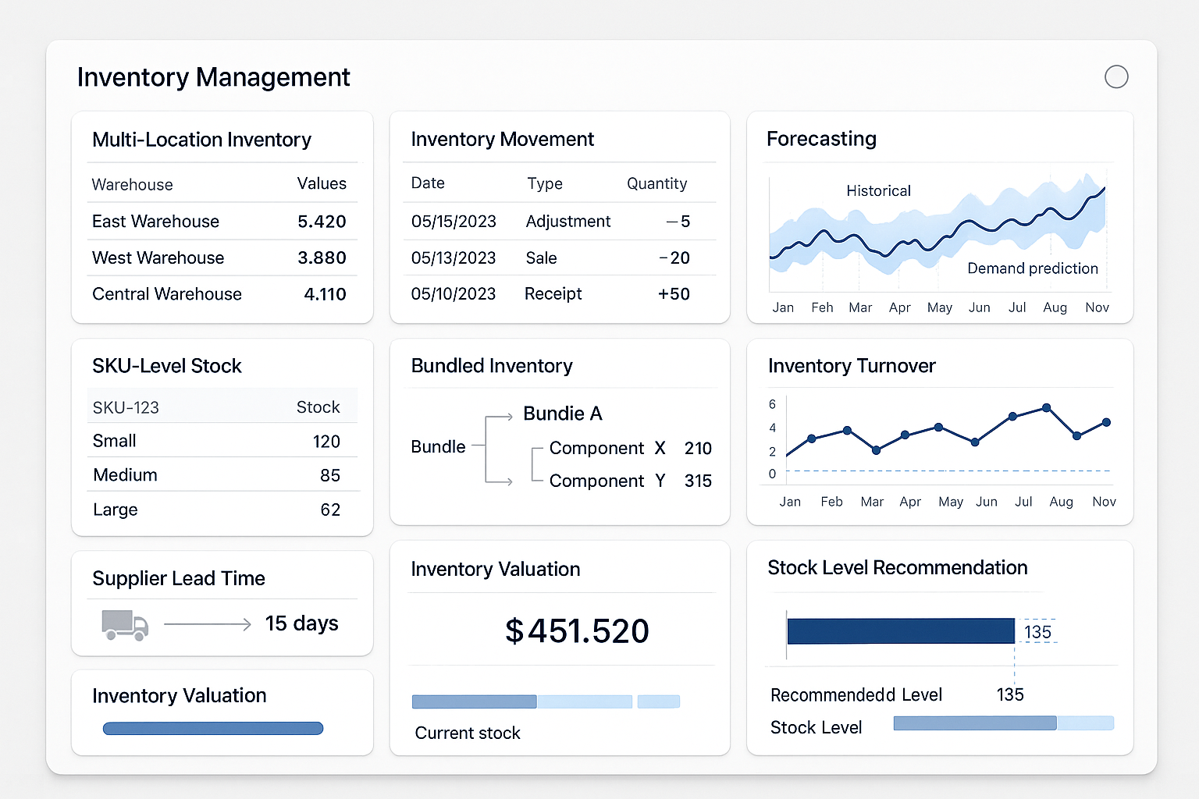Click the Stock Level Recommendation heading
Viewport: 1199px width, 799px height.
click(x=898, y=568)
